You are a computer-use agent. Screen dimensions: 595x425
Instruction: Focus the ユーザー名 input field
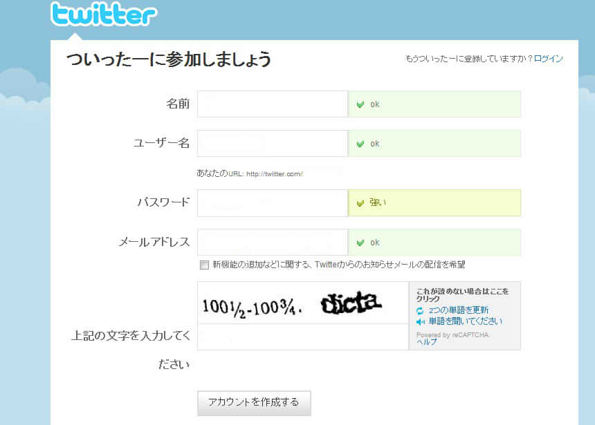tap(273, 143)
